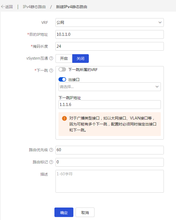Click help icon next to vSystem互通
The height and width of the screenshot is (220, 176).
pos(51,59)
